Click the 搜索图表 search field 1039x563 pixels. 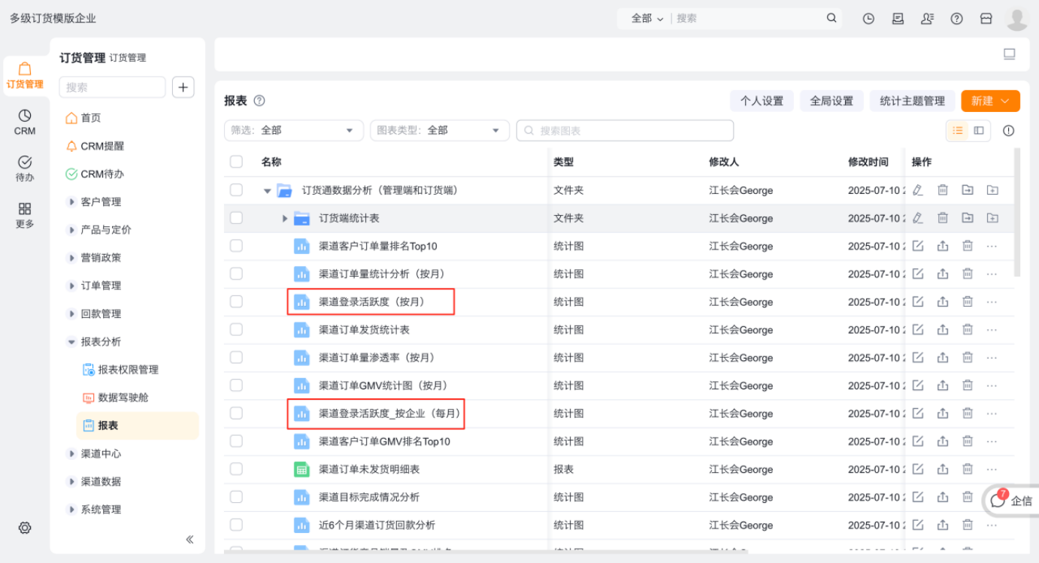click(625, 130)
